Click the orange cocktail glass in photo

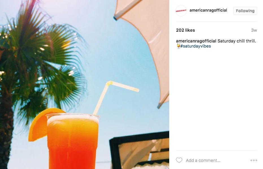click(x=72, y=141)
